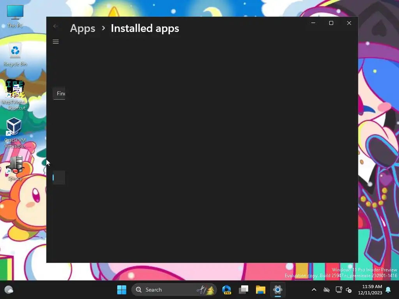This screenshot has height=299, width=399.
Task: Close the Settings window
Action: click(x=349, y=23)
